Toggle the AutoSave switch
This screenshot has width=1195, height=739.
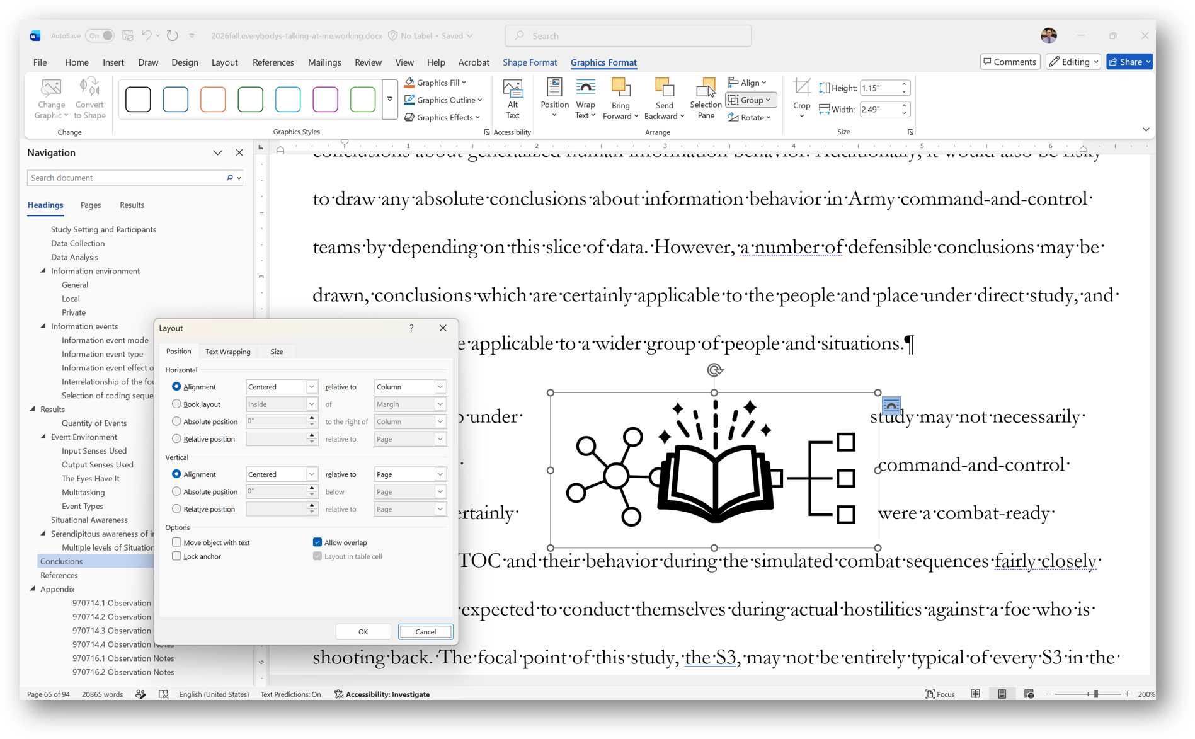click(100, 36)
